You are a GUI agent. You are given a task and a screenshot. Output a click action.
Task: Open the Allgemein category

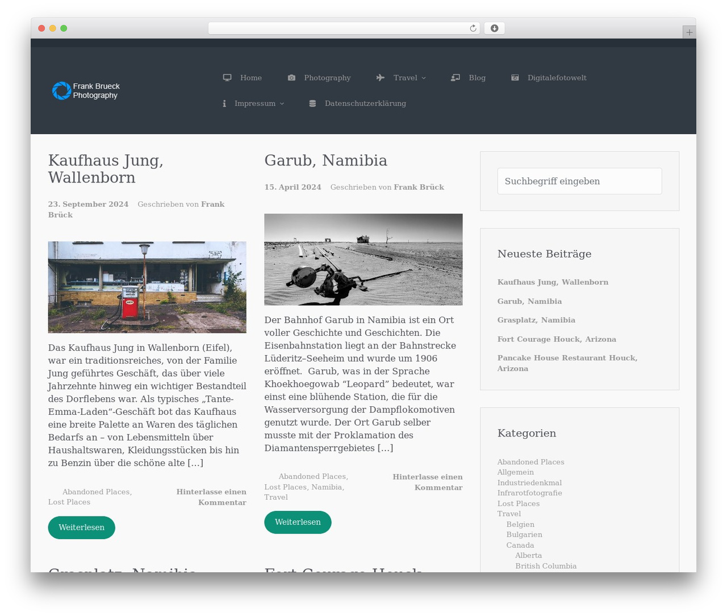[516, 472]
